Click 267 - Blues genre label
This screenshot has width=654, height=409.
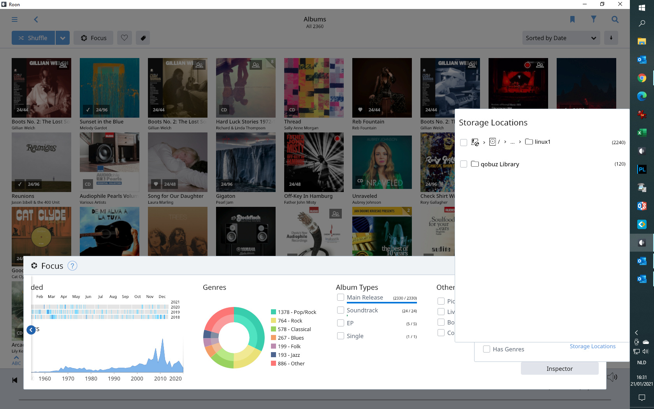(x=291, y=338)
